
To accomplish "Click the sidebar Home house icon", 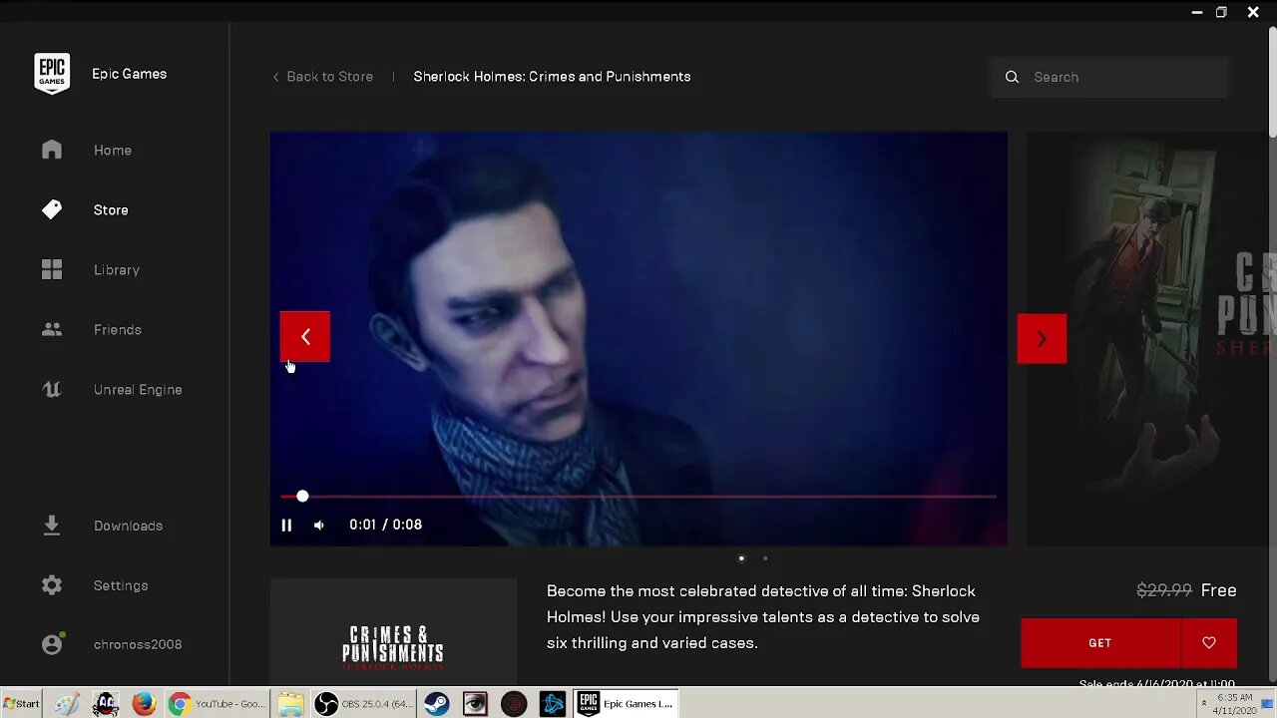I will pyautogui.click(x=52, y=150).
